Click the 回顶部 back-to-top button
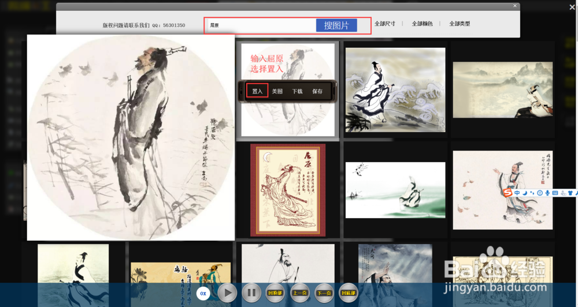The image size is (578, 307). click(x=275, y=293)
